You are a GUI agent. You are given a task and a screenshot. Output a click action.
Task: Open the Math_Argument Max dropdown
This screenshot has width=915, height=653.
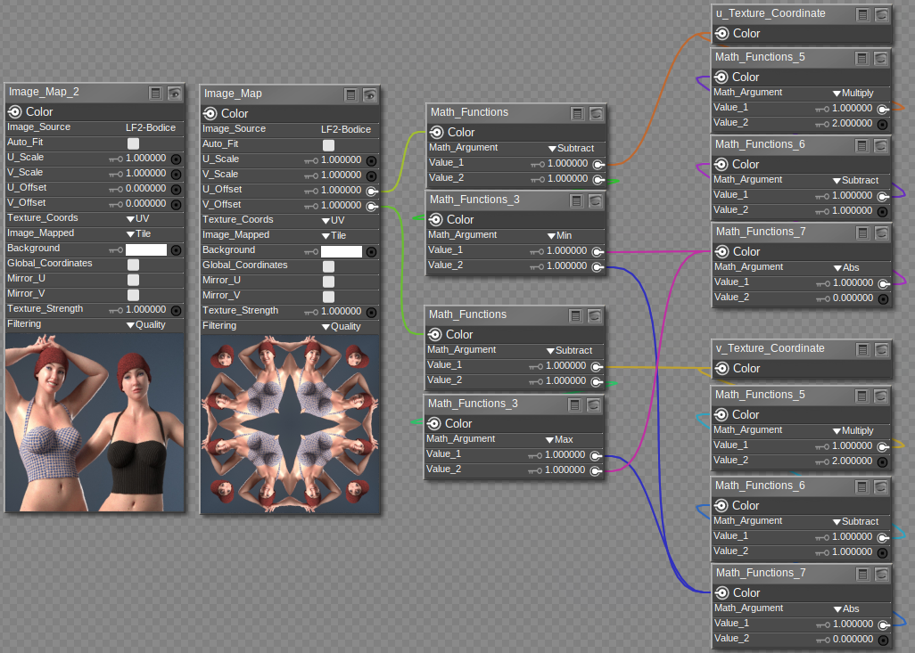[560, 439]
